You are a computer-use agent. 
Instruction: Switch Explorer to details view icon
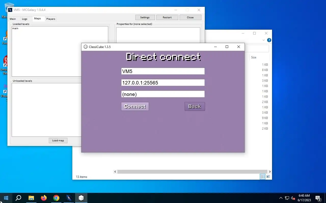click(263, 177)
